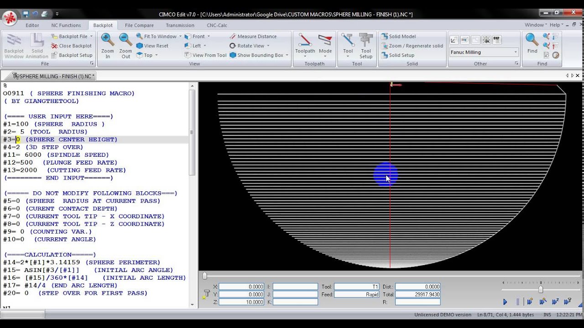
Task: Click the Zoom Out magnifier icon
Action: [126, 40]
